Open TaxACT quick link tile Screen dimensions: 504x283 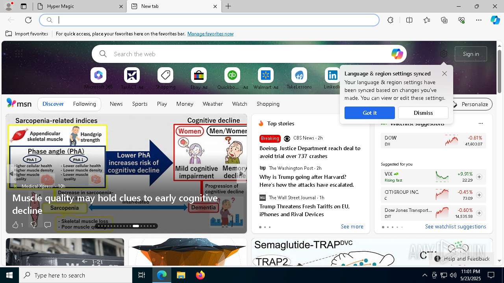132,79
